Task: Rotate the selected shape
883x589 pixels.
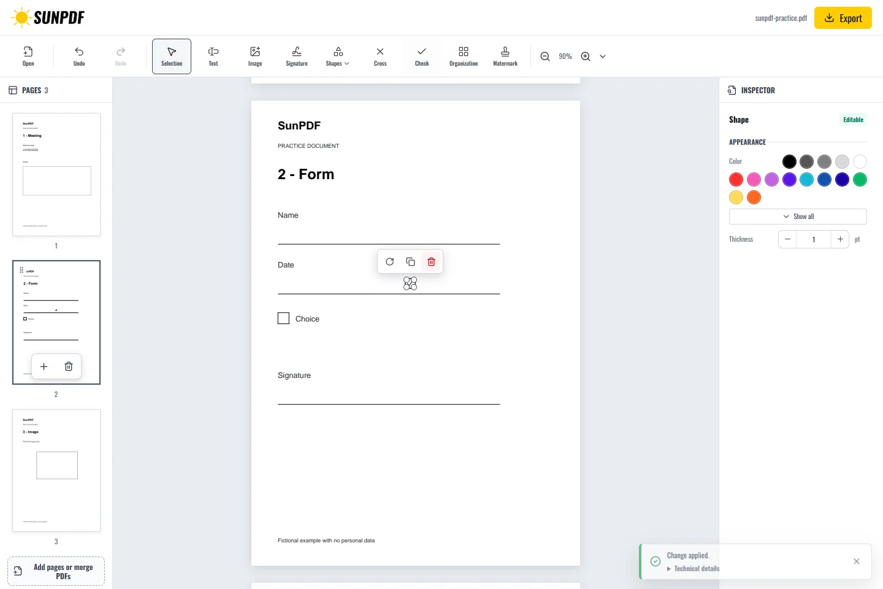Action: (x=390, y=262)
